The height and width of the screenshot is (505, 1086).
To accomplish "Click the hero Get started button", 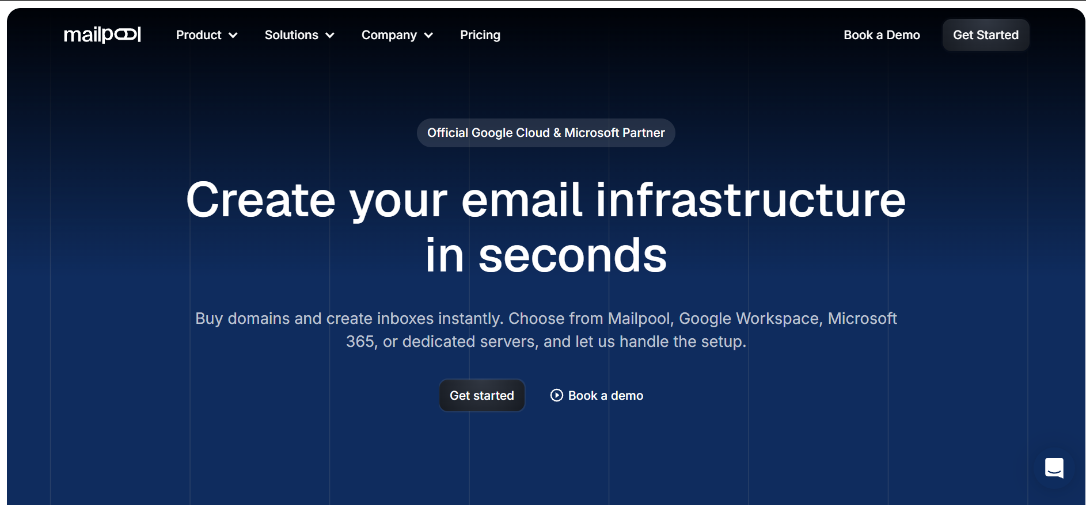I will pyautogui.click(x=482, y=395).
